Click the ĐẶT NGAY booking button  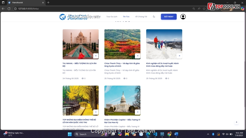(169, 17)
